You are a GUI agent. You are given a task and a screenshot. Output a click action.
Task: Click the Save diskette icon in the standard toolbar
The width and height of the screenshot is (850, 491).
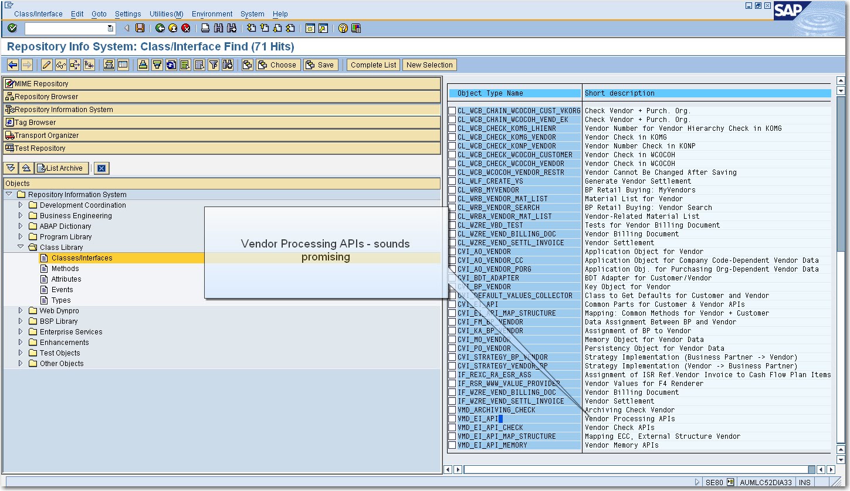(140, 28)
